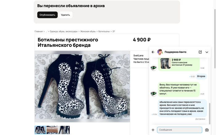Expand the collapsed breadcrumb ellipsis
Viewport: 216px width, 135px height.
click(46, 31)
